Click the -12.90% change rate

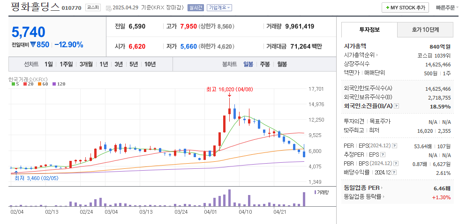68,44
